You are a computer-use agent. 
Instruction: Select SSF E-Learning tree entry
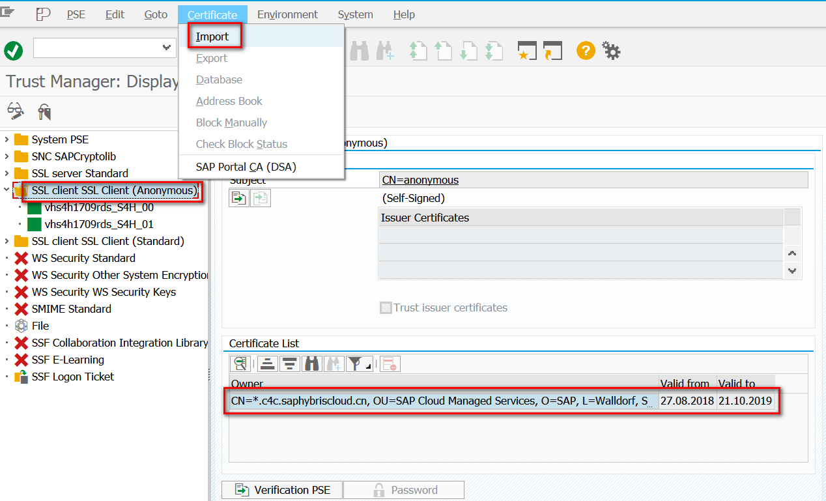point(68,360)
